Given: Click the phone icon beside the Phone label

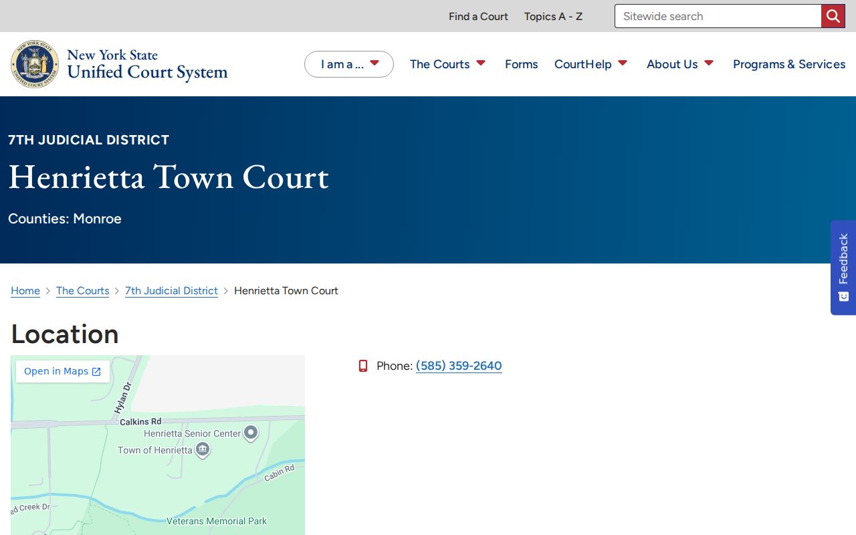Looking at the screenshot, I should coord(363,366).
